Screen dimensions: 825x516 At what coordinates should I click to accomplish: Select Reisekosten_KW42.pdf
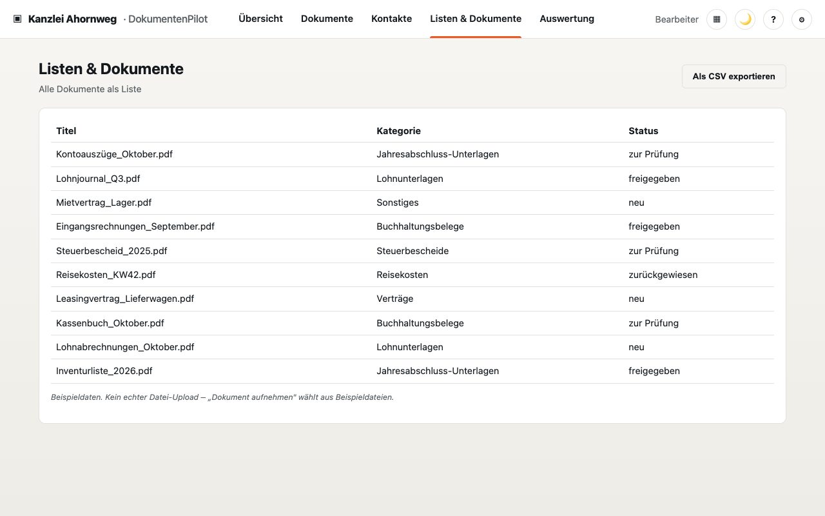pyautogui.click(x=106, y=275)
